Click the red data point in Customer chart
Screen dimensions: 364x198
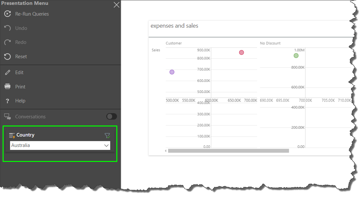click(241, 52)
